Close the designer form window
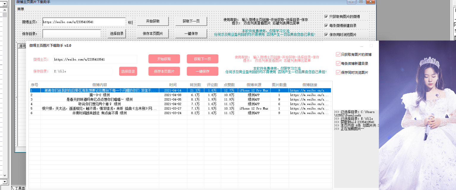The image size is (456, 190). coord(370,2)
